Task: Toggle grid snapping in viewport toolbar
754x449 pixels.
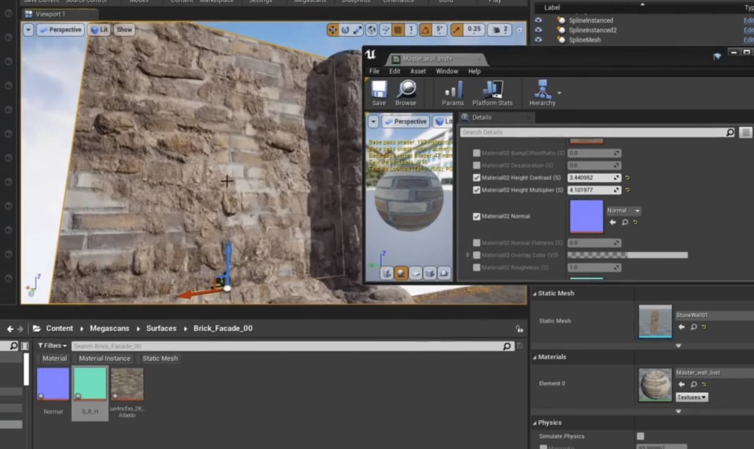Action: tap(398, 30)
